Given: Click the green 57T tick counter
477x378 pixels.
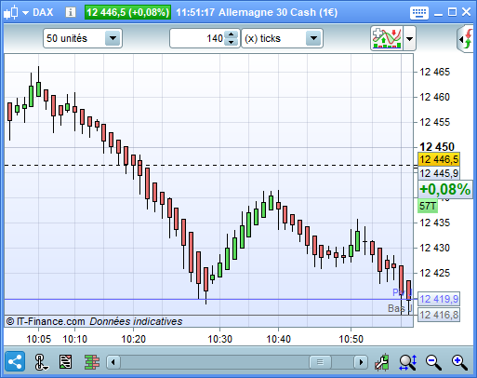Looking at the screenshot, I should (428, 206).
